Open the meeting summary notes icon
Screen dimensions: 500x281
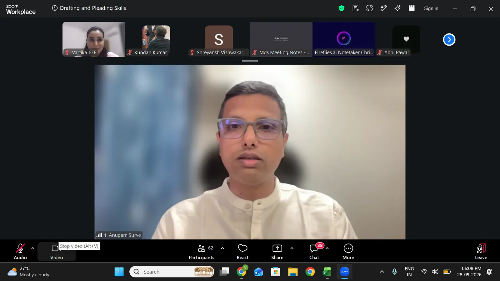pos(356,8)
